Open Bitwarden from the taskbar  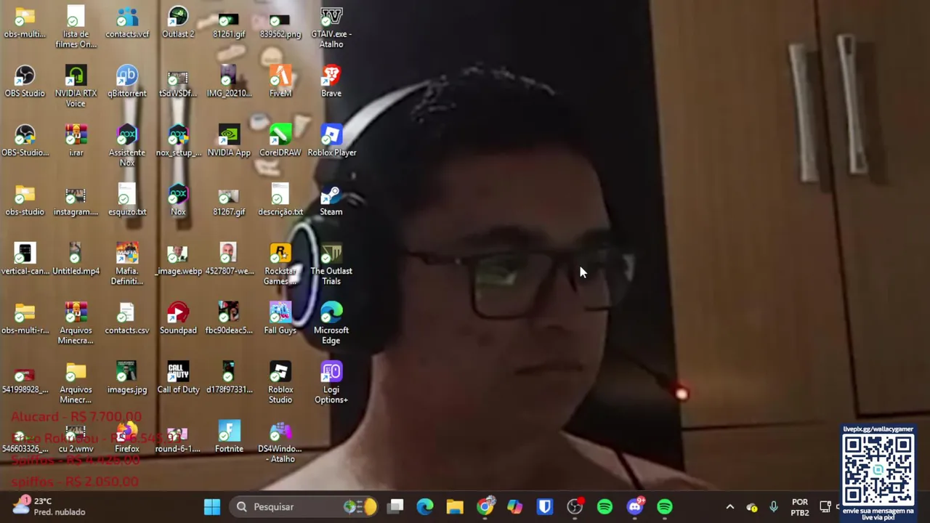545,506
